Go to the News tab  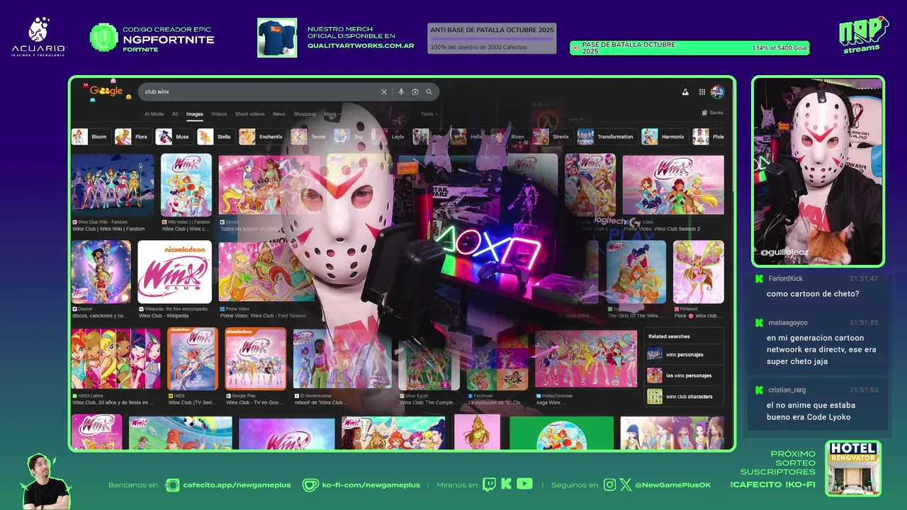click(279, 114)
